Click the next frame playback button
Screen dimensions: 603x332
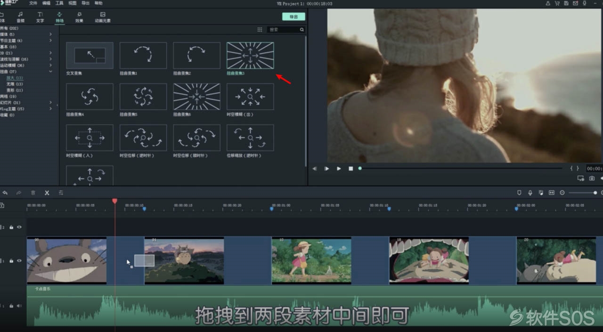point(326,169)
